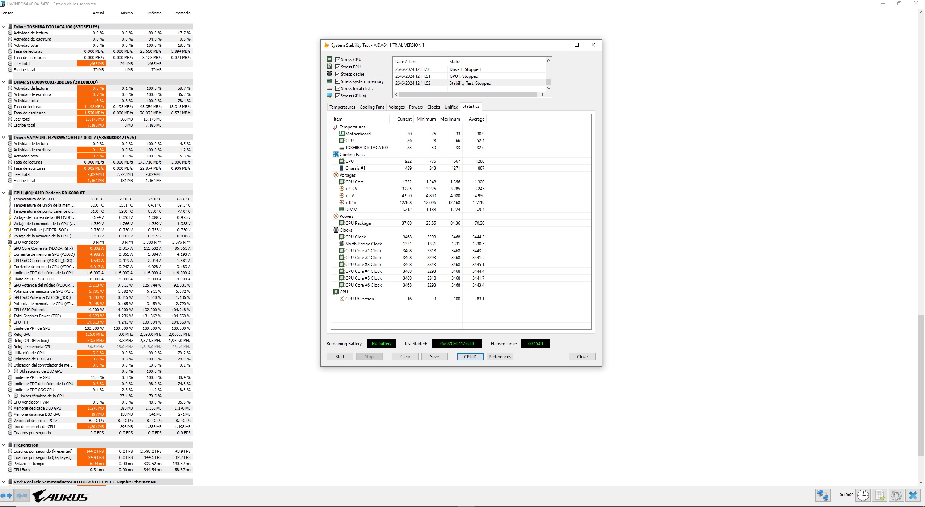The image size is (925, 507).
Task: Click the thermometer icon for Temperatura de la GPU
Action: (x=10, y=199)
